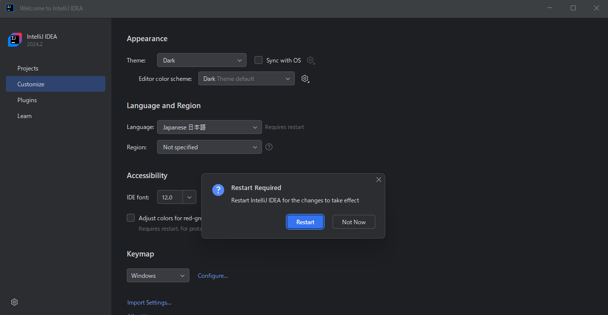Click the 'Restart Required' dialog title
This screenshot has height=315, width=608.
tap(256, 188)
